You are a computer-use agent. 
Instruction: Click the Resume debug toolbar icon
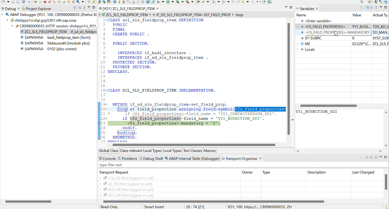tap(35, 2)
